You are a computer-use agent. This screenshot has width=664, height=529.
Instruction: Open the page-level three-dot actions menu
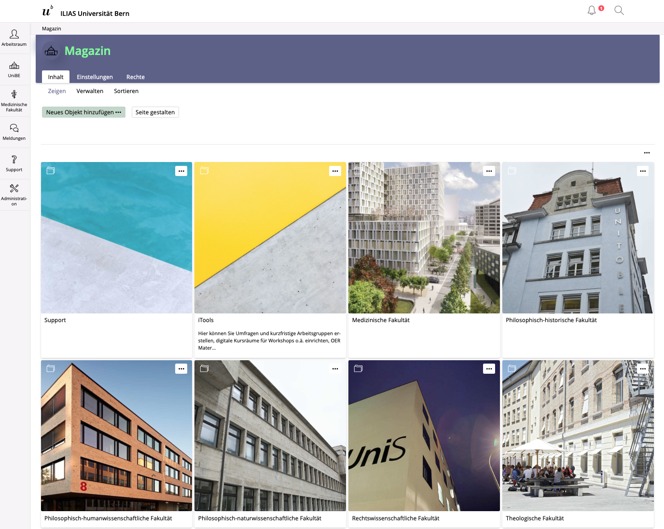coord(647,153)
